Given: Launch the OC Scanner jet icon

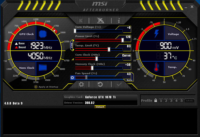Looking at the screenshot, I should pyautogui.click(x=101, y=21).
